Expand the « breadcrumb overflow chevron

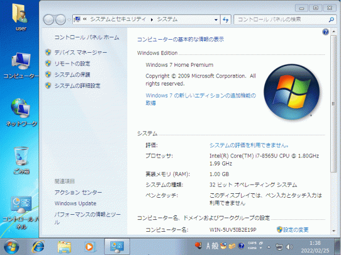pos(85,19)
